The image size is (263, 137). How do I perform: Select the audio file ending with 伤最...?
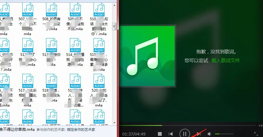pyautogui.click(x=75, y=90)
